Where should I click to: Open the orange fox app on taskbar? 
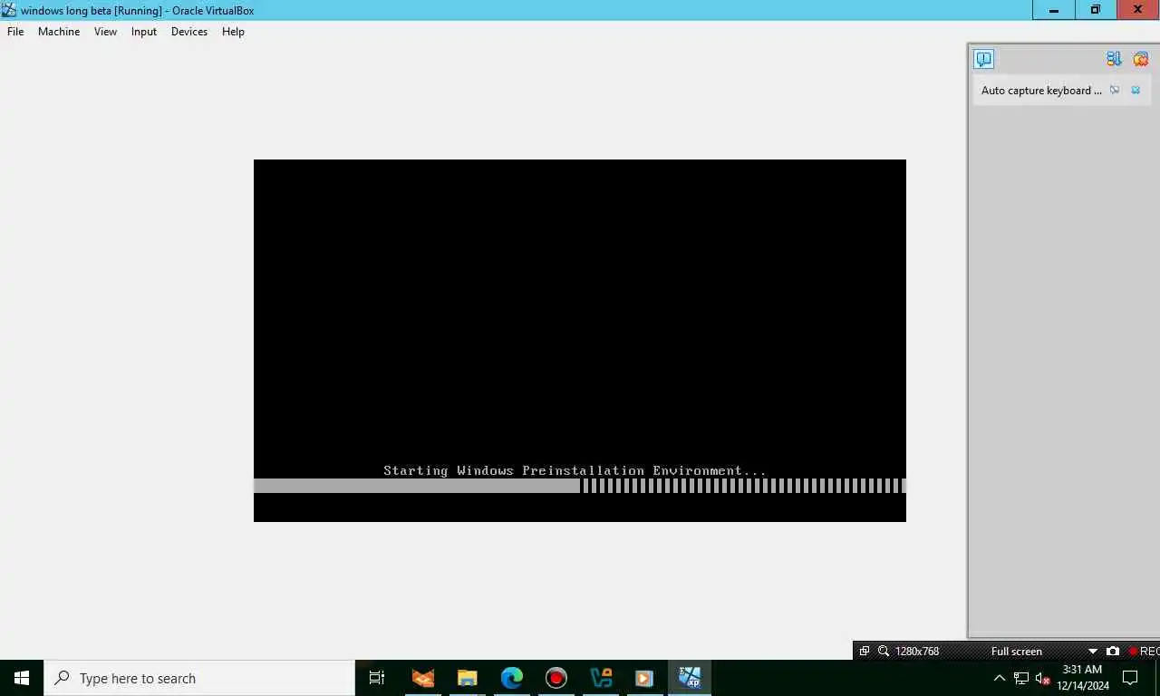(x=422, y=678)
